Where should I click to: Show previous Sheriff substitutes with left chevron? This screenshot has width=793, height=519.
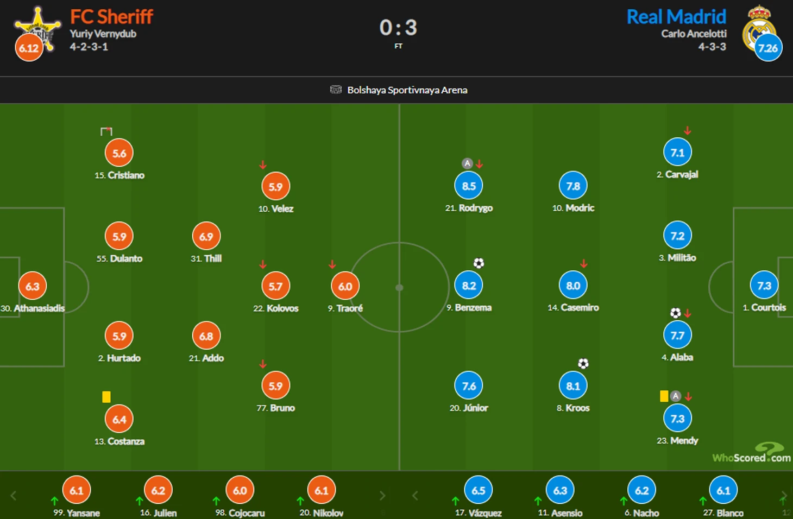click(x=14, y=495)
